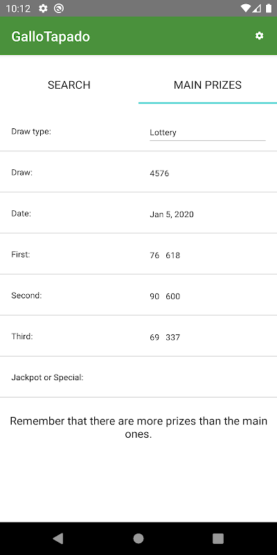Screen dimensions: 277x555
Task: Tap the circular notification icon beside status gear
Action: point(59,8)
